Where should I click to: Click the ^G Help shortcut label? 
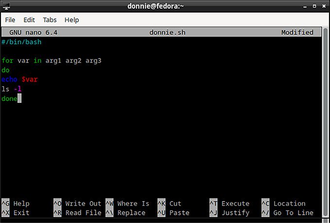(16, 204)
